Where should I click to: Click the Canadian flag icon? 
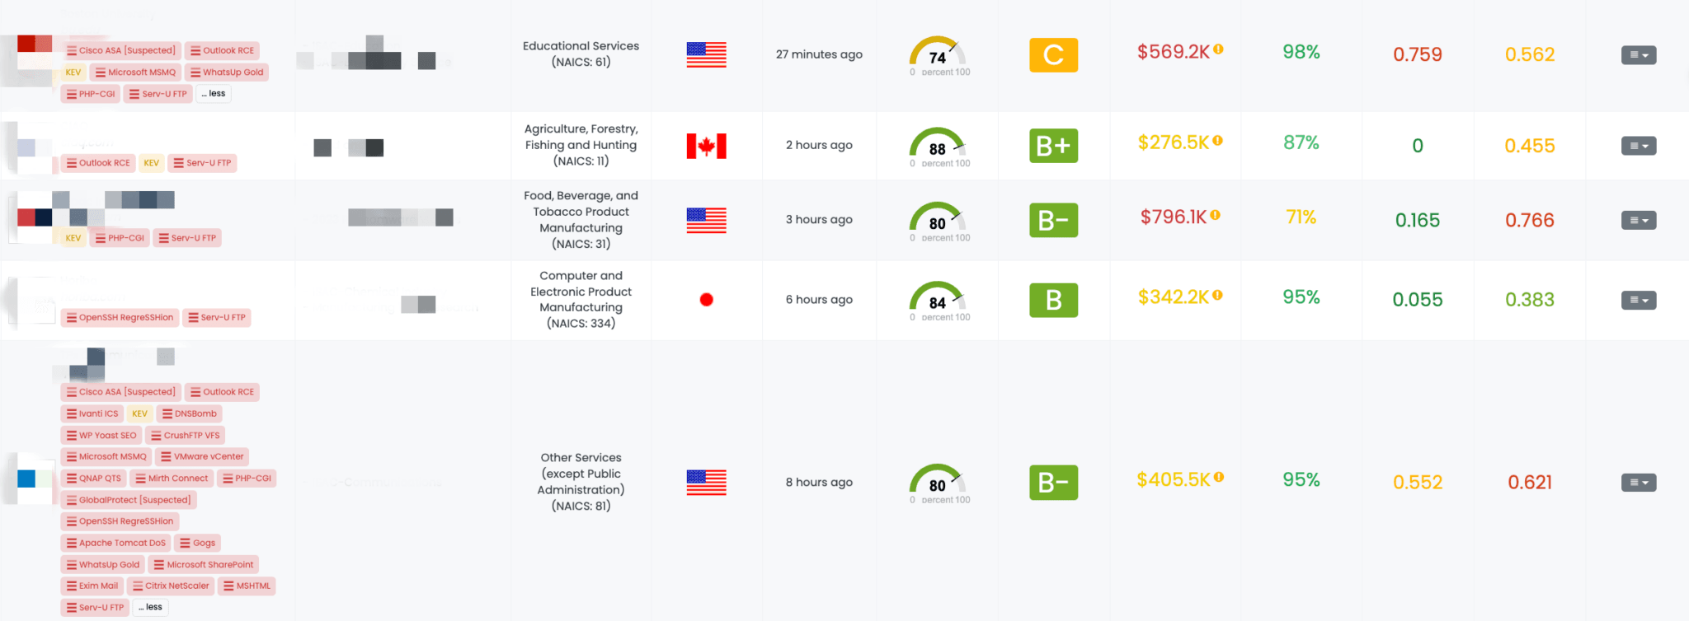click(x=706, y=146)
